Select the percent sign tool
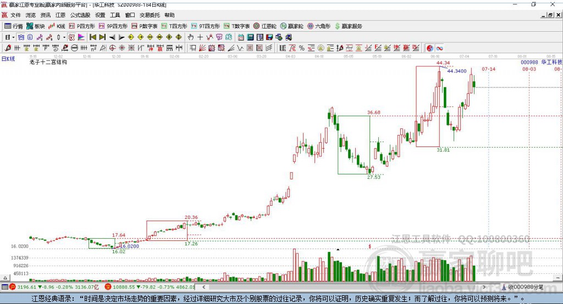563x304 pixels. click(x=302, y=48)
